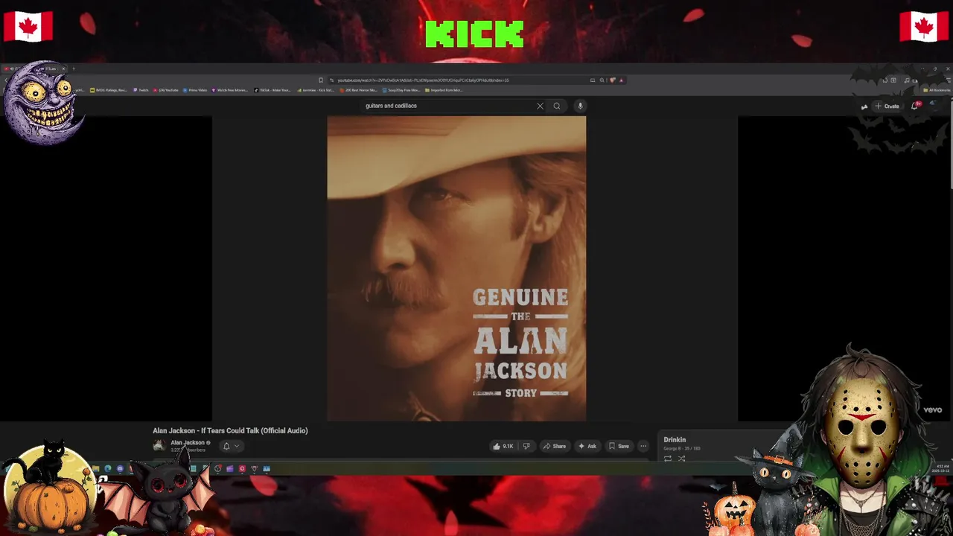Open the Imported from Microsoft bookmarks folder
The image size is (953, 536).
444,90
